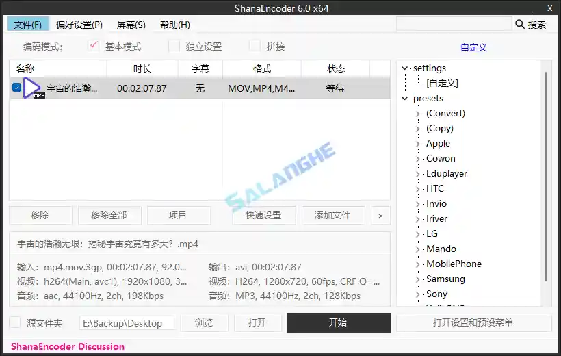Click the 宇宙的浩瀚... file name cell
The width and height of the screenshot is (561, 356).
(72, 88)
